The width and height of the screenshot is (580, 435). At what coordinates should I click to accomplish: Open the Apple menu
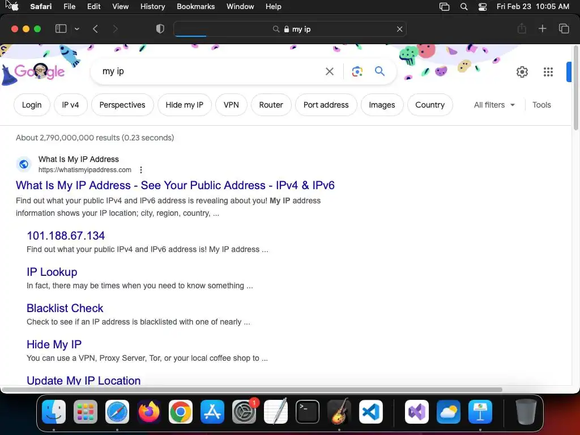coord(14,6)
